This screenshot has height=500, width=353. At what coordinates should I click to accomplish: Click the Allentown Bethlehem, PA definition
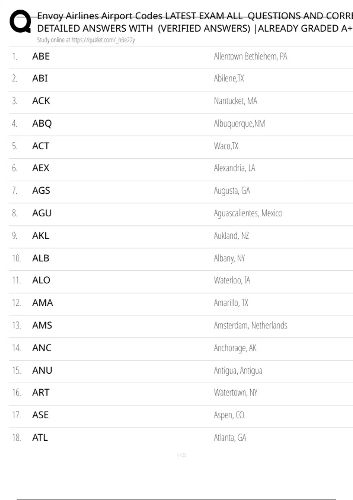(250, 56)
